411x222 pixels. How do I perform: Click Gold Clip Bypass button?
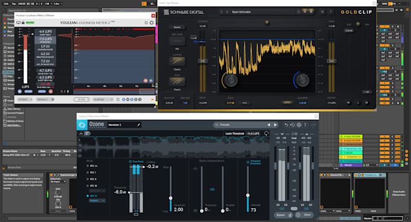click(177, 27)
